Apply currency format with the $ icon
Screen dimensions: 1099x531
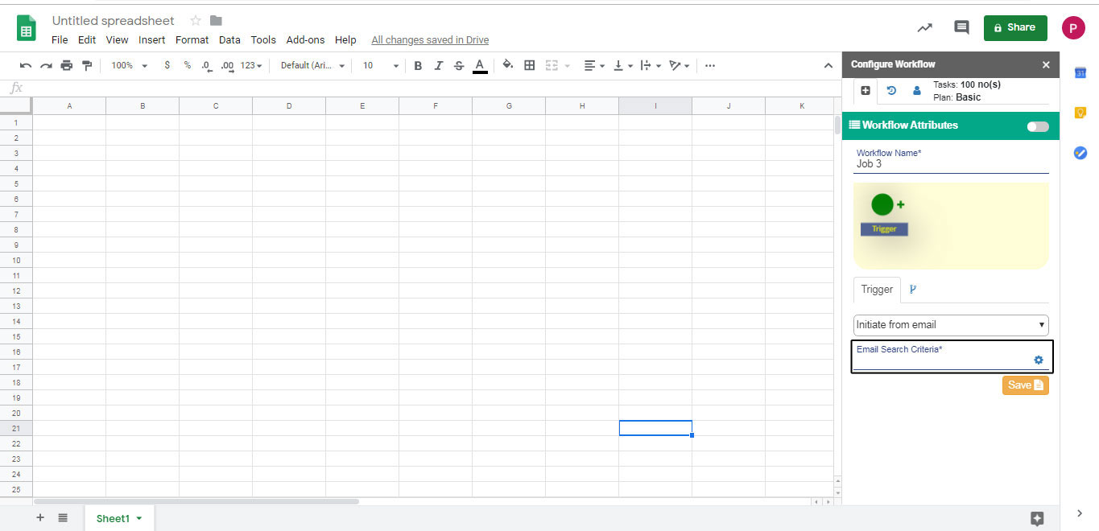point(167,65)
